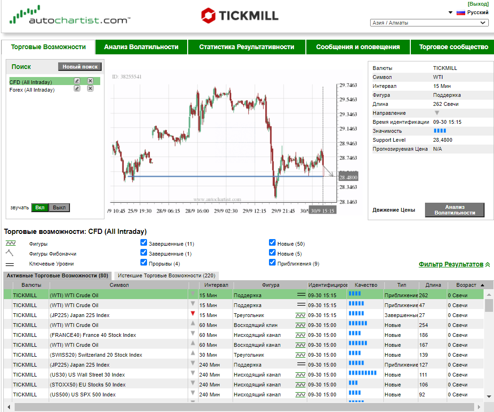The width and height of the screenshot is (494, 412).
Task: Click pattern icon in US30 row
Action: click(x=301, y=375)
